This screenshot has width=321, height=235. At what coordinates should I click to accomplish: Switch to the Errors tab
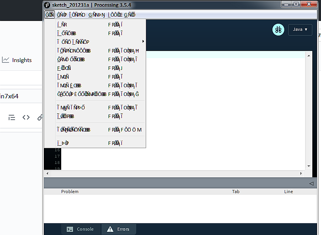(118, 229)
